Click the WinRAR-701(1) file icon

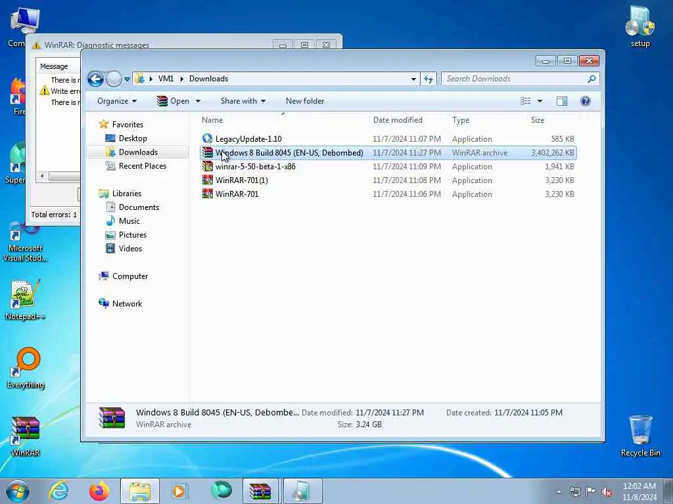[207, 180]
